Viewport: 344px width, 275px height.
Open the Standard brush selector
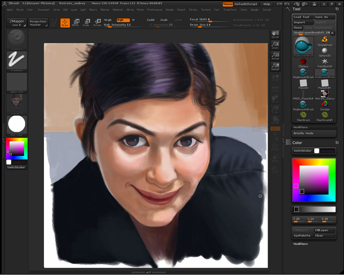[17, 40]
